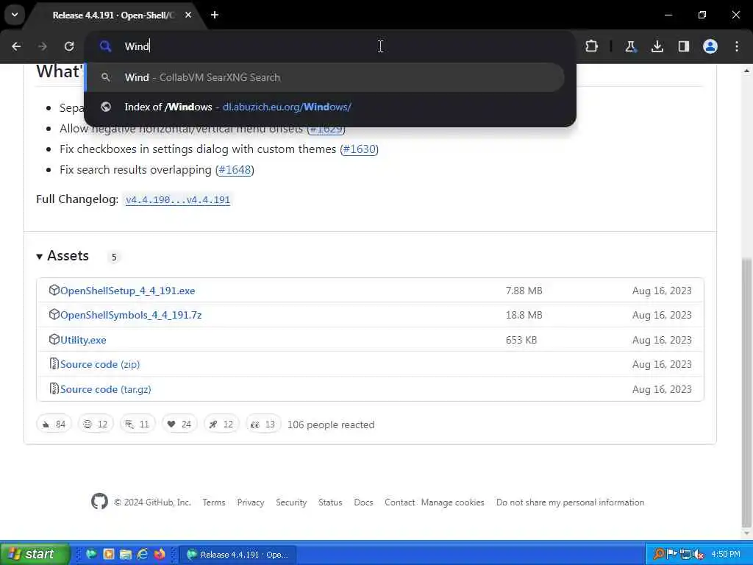This screenshot has width=753, height=565.
Task: Toggle the browser side panel
Action: (683, 46)
